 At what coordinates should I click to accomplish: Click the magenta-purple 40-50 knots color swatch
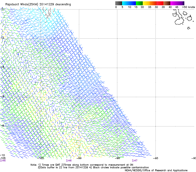click(x=177, y=3)
